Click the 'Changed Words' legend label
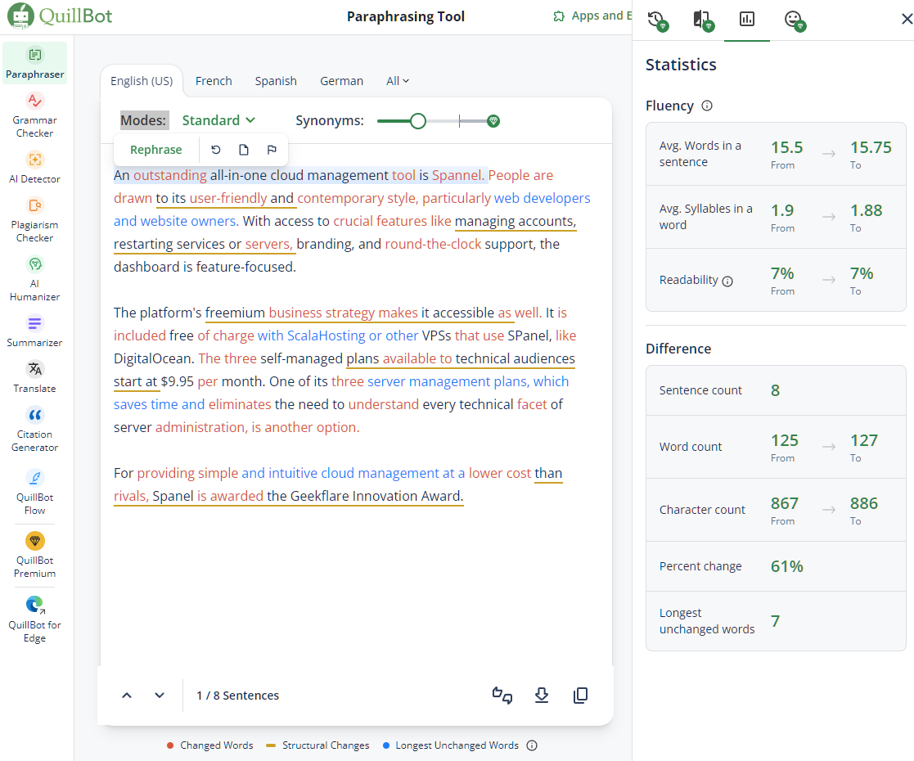Screen dimensions: 914x761 (216, 745)
